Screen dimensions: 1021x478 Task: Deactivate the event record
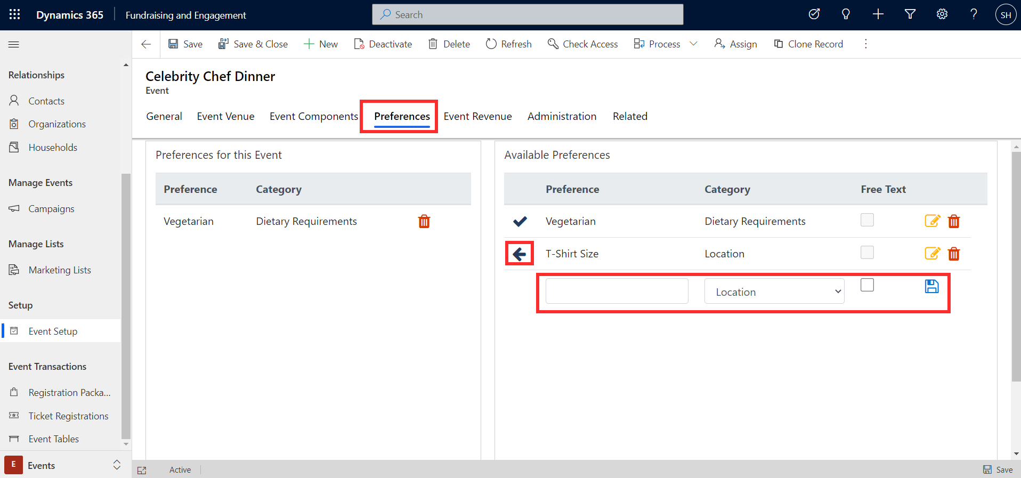click(383, 44)
